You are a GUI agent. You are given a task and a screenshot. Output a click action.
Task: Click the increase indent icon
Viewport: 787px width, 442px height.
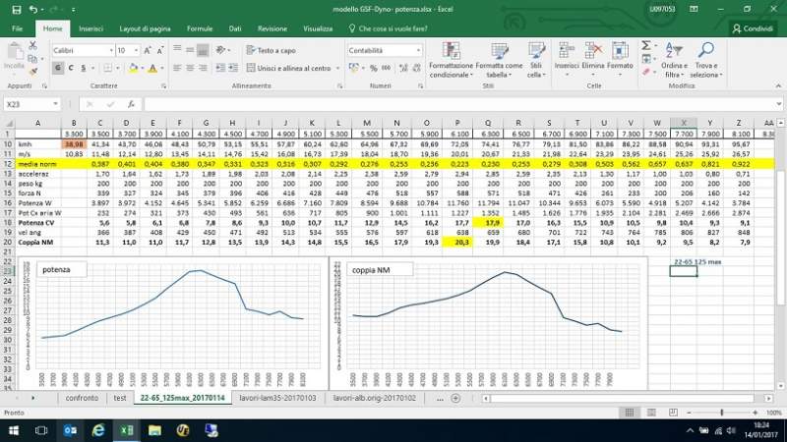tap(233, 68)
